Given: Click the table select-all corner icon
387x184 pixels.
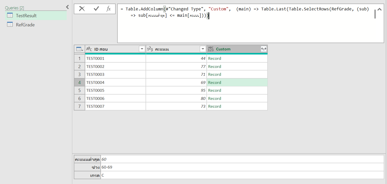Looking at the screenshot, I should (x=79, y=49).
